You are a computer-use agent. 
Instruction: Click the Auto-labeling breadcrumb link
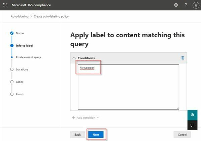tap(19, 16)
